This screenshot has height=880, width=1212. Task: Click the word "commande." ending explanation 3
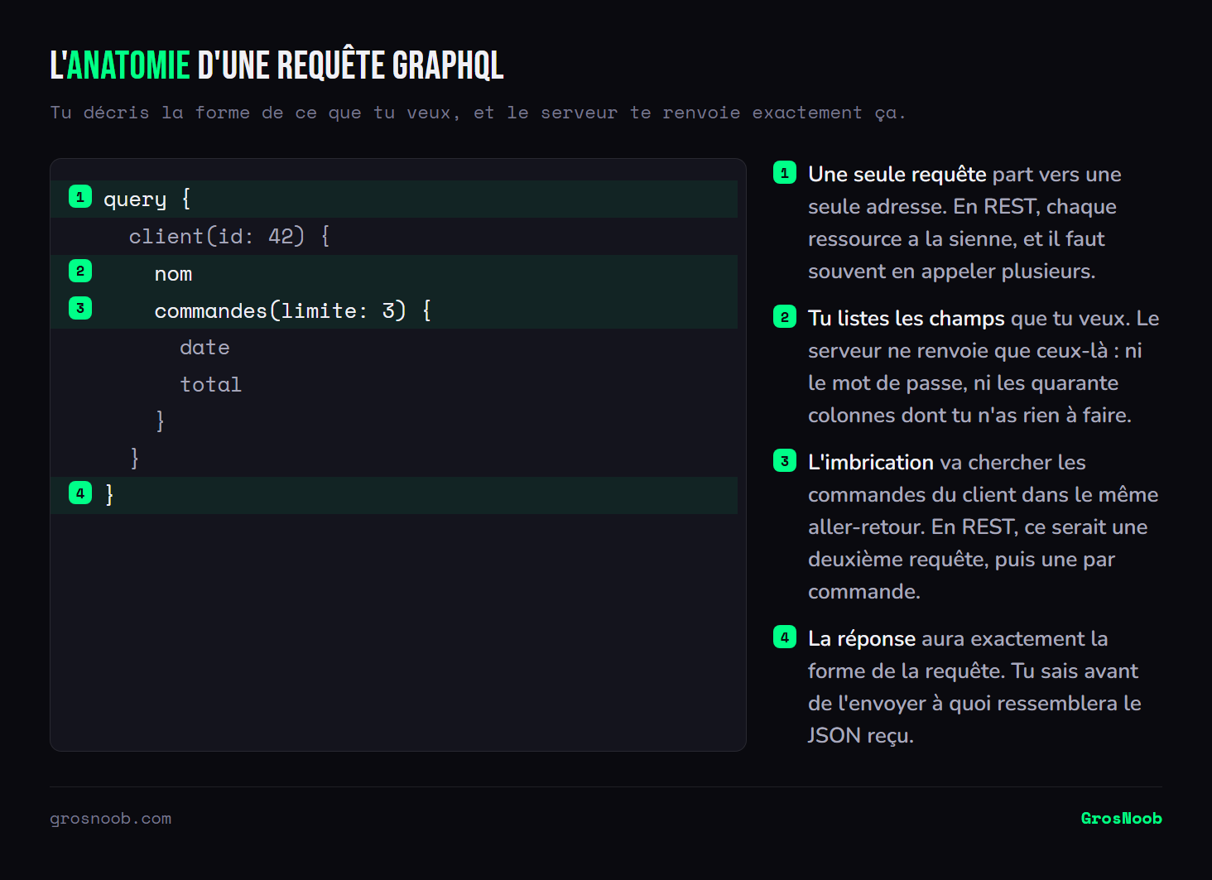[x=864, y=592]
